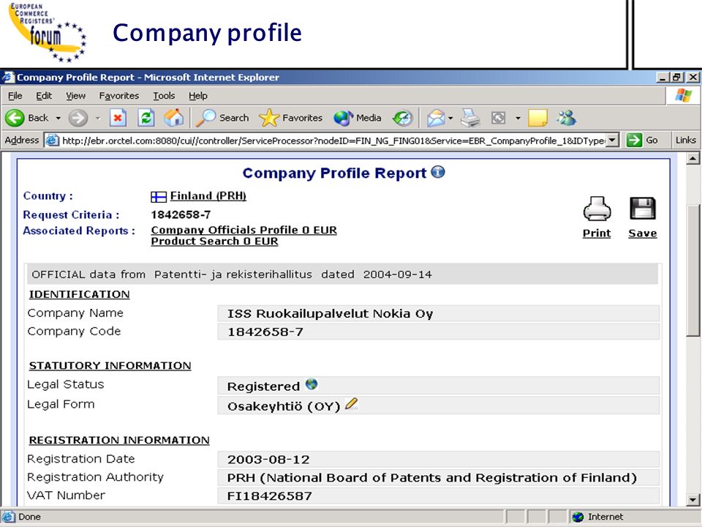Click the Company Code value 1842658-7
This screenshot has height=527, width=702.
pyautogui.click(x=265, y=332)
